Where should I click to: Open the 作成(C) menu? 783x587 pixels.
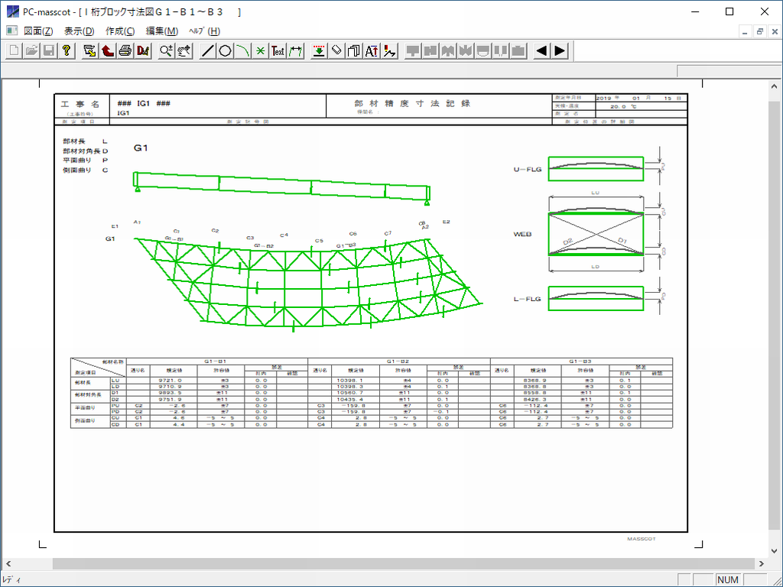point(120,31)
